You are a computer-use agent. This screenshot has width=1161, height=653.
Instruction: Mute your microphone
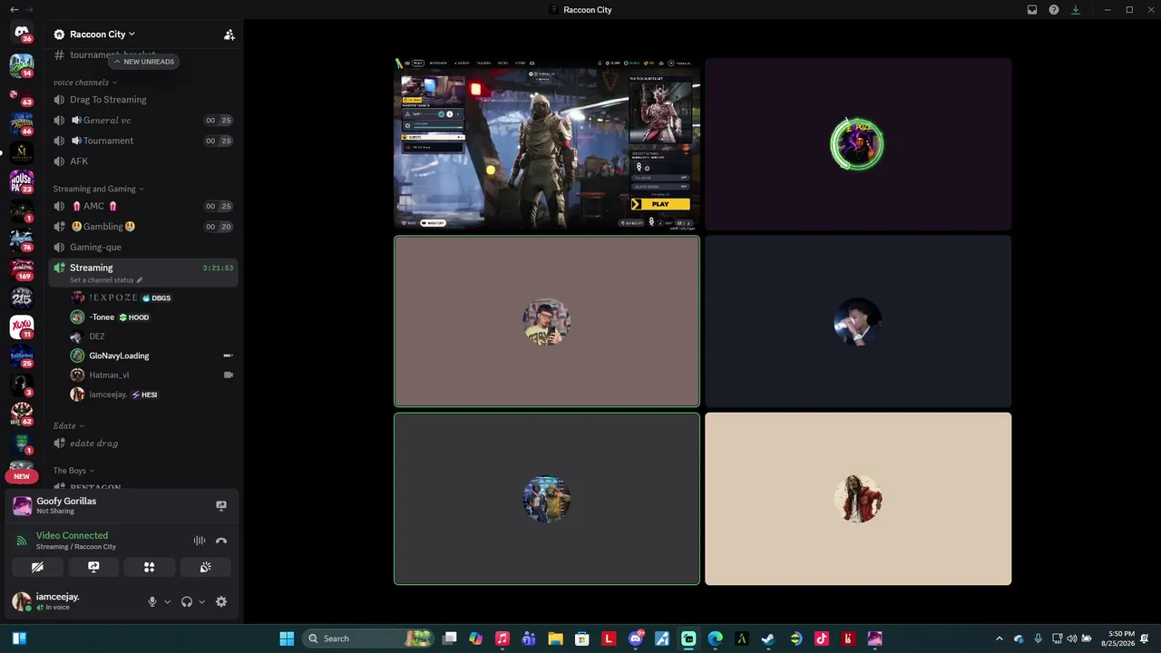coord(152,601)
